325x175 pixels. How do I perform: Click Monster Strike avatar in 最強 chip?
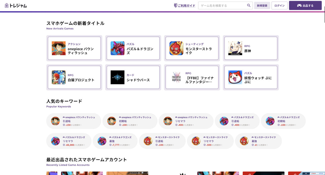pyautogui.click(x=244, y=141)
